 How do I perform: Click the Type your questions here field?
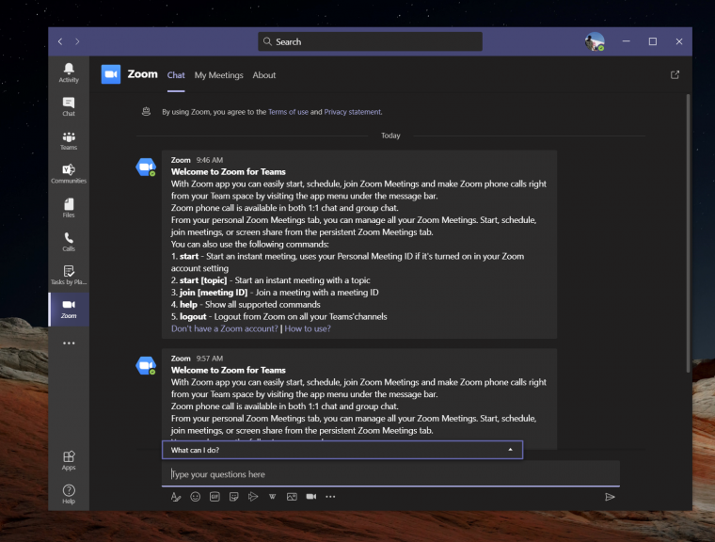390,474
